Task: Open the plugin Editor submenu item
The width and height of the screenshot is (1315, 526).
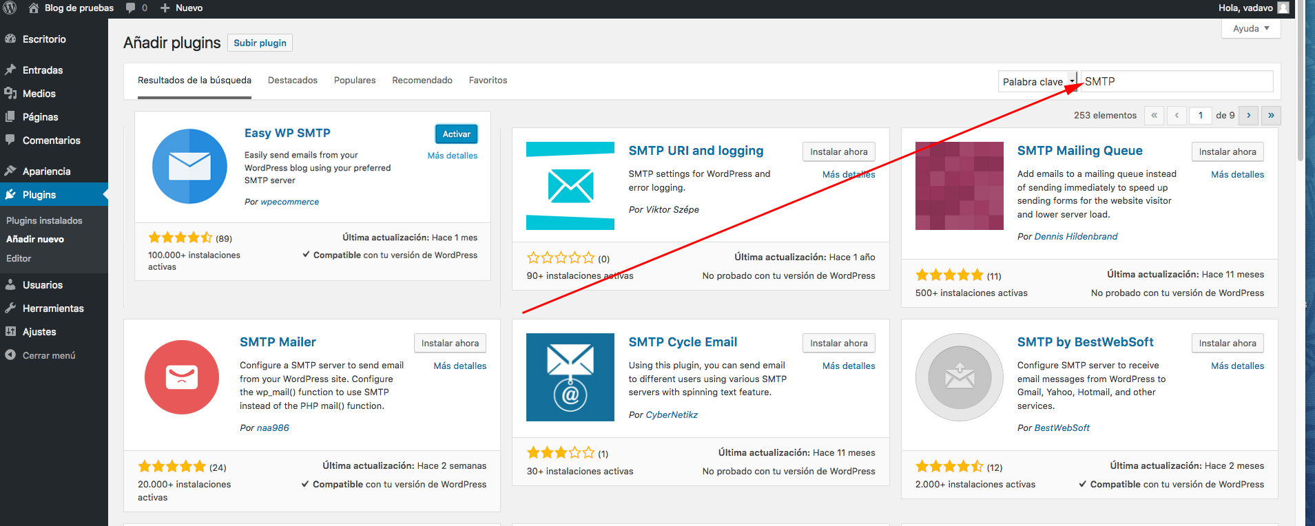Action: (x=19, y=259)
